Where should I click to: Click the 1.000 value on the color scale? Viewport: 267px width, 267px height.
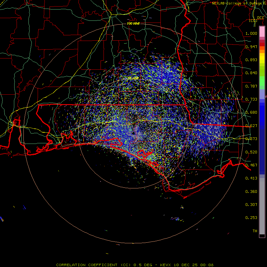click(251, 33)
